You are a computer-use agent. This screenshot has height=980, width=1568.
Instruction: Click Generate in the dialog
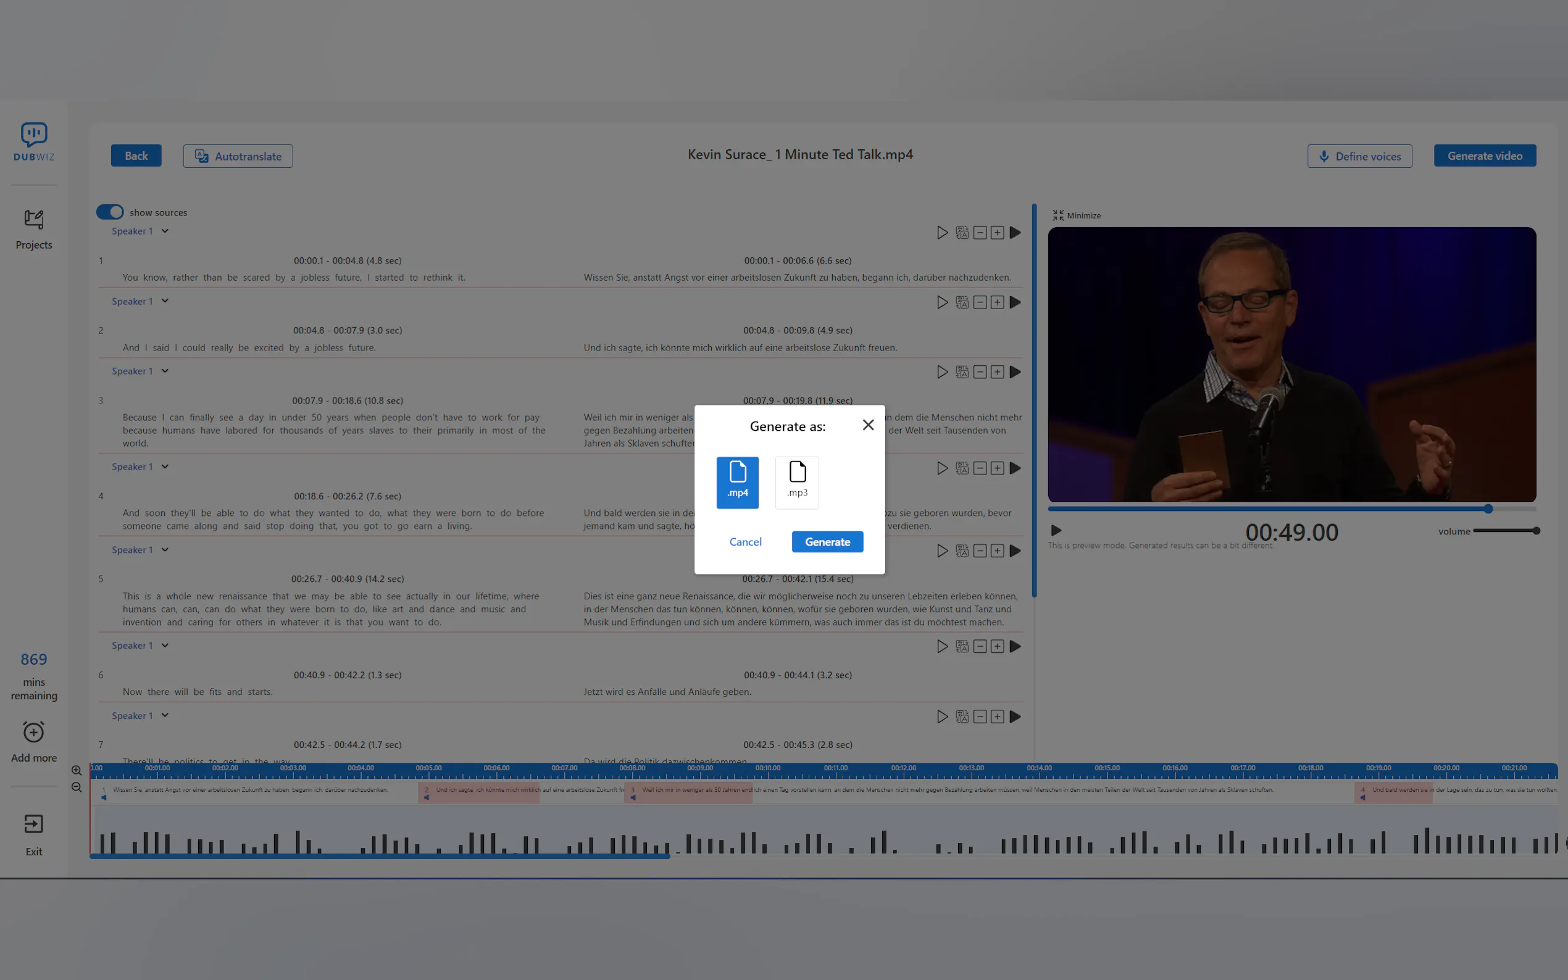pyautogui.click(x=827, y=542)
